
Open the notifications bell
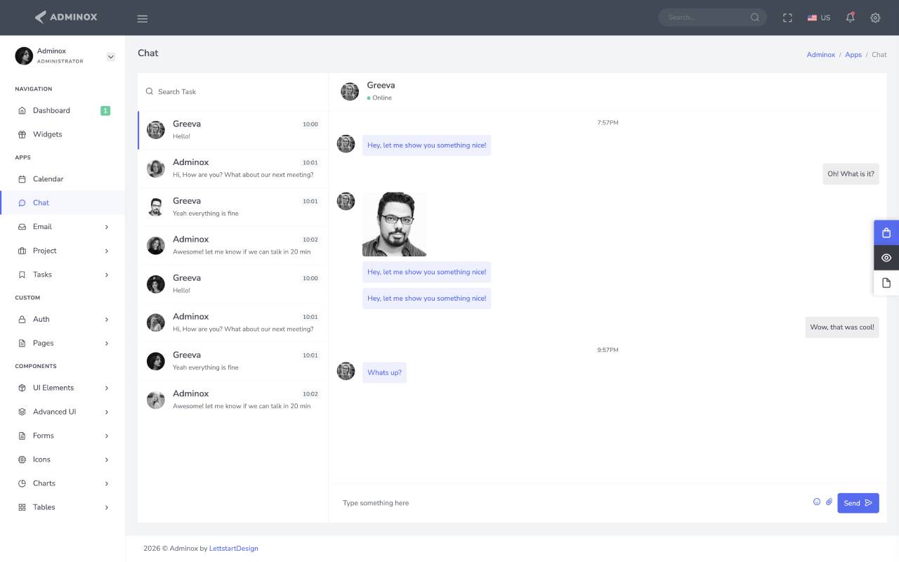click(850, 17)
